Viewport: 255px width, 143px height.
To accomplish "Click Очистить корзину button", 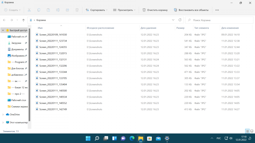I will tap(155, 10).
